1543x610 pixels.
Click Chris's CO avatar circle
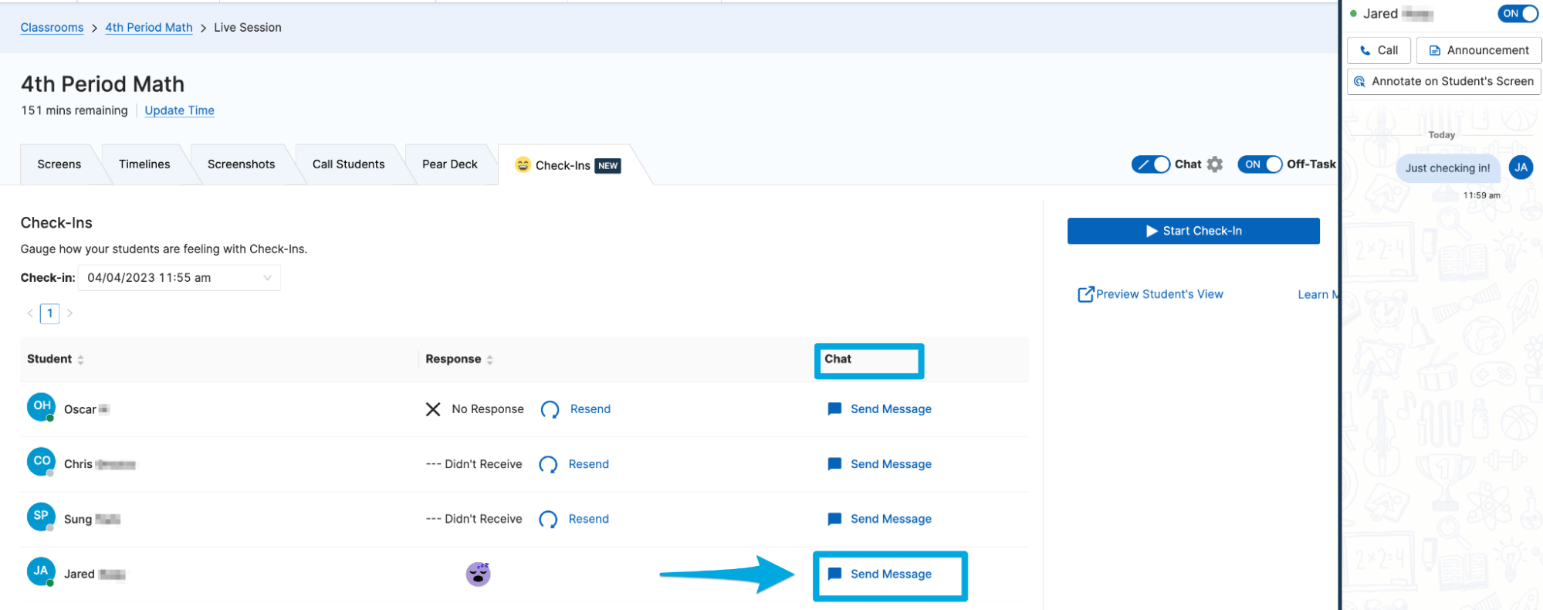pos(41,461)
